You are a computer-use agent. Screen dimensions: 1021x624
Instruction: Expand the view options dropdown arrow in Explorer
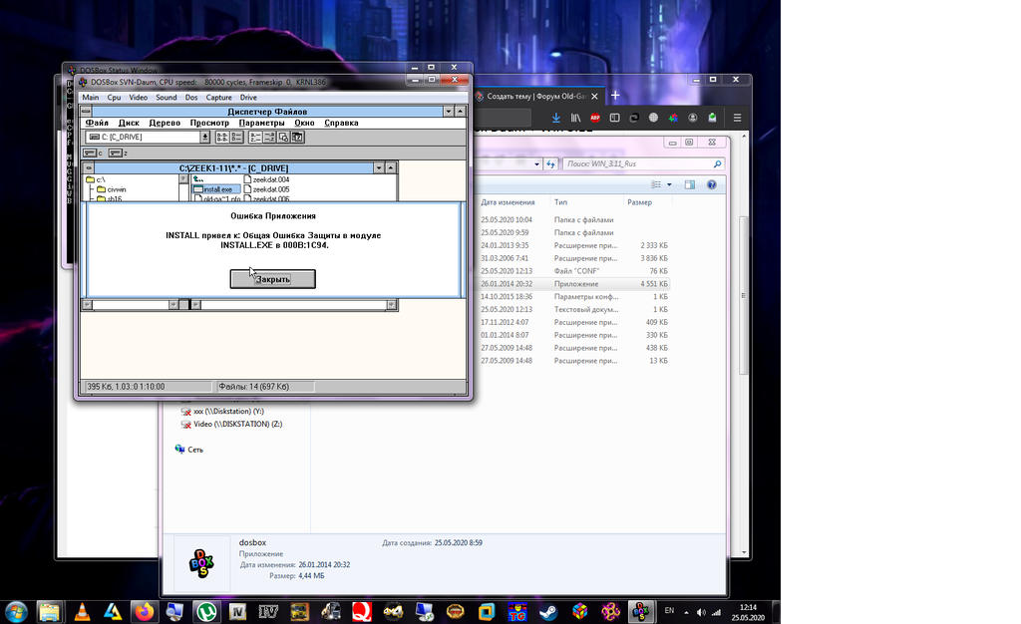(x=670, y=184)
